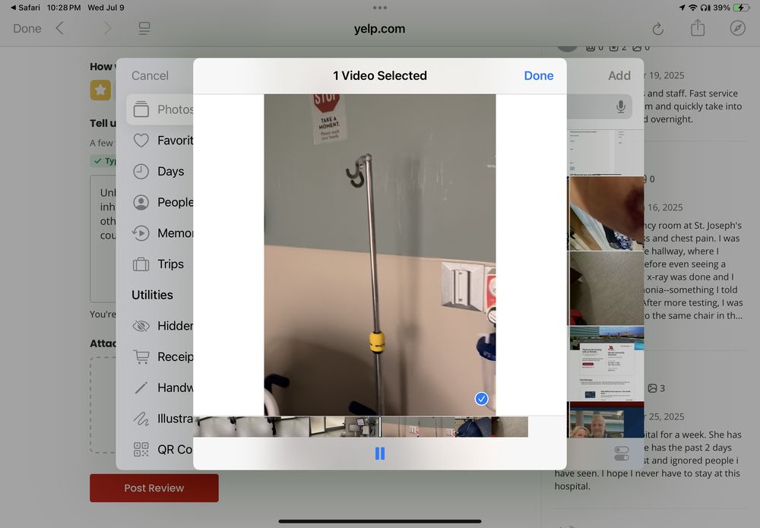Toggle the picker options switch icon

621,454
